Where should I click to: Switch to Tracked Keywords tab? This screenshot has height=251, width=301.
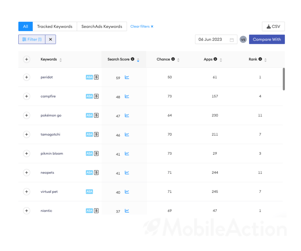click(55, 26)
